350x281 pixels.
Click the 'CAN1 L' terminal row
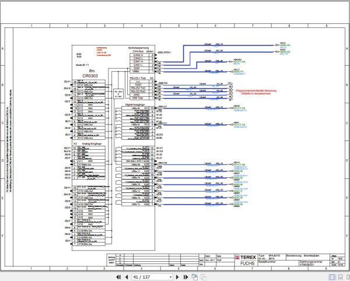click(142, 65)
